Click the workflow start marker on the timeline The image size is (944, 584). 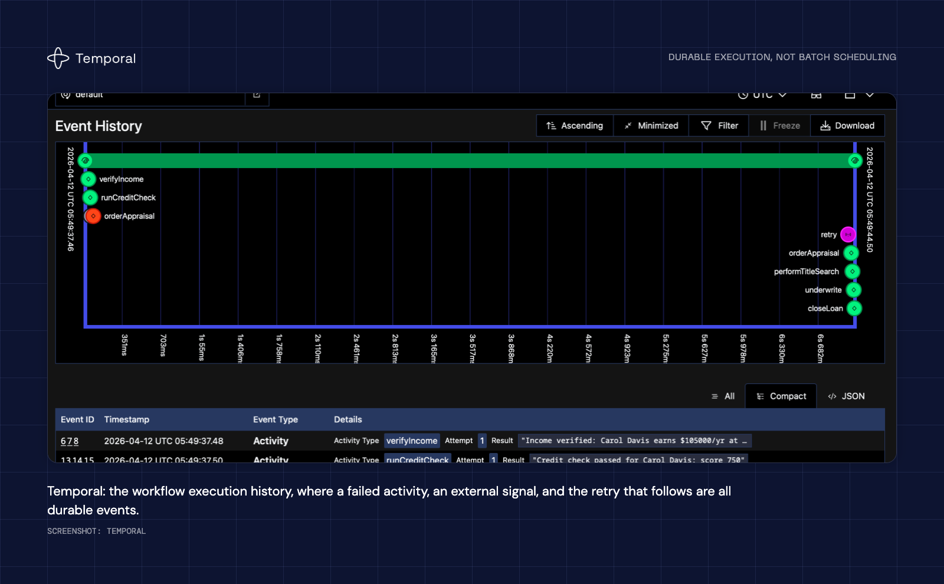tap(85, 160)
